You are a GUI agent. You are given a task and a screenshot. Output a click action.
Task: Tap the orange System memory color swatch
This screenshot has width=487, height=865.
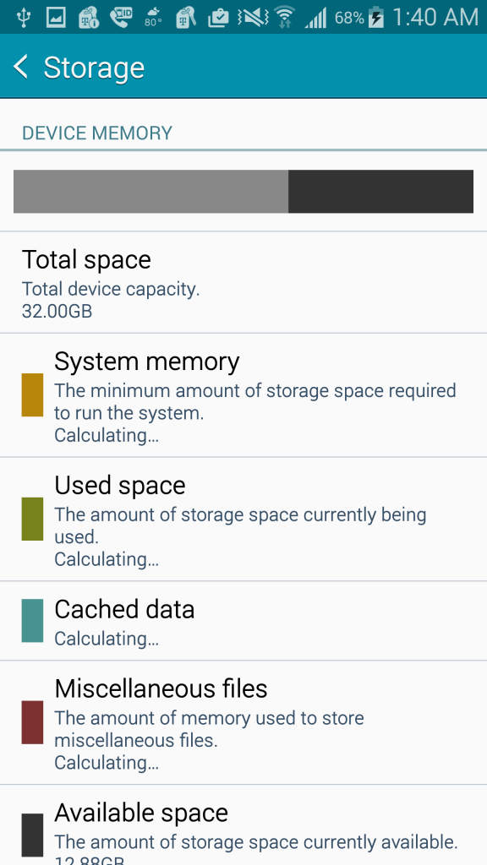tap(31, 394)
